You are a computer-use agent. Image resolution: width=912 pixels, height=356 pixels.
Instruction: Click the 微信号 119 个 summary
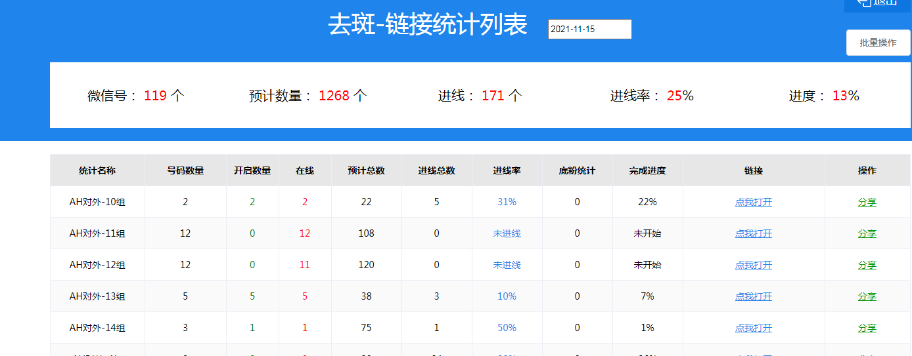point(136,96)
